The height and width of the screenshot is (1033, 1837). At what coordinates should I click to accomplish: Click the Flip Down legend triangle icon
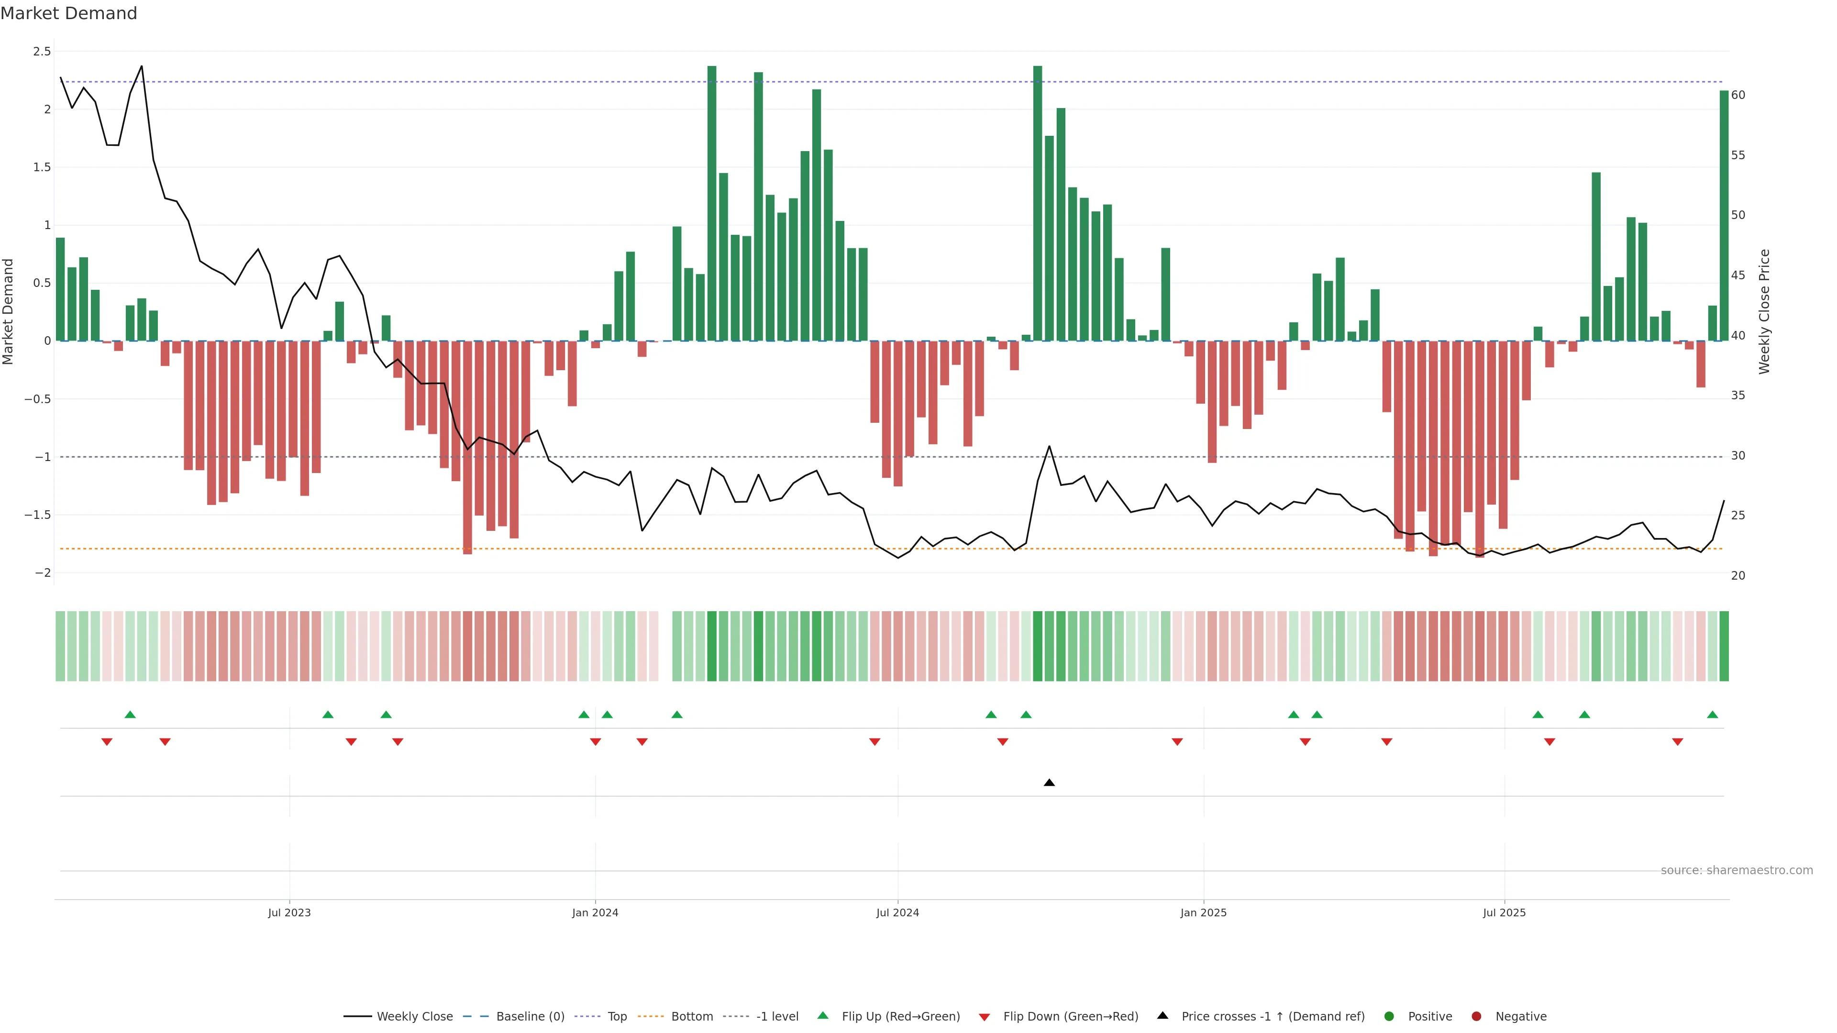(984, 1017)
